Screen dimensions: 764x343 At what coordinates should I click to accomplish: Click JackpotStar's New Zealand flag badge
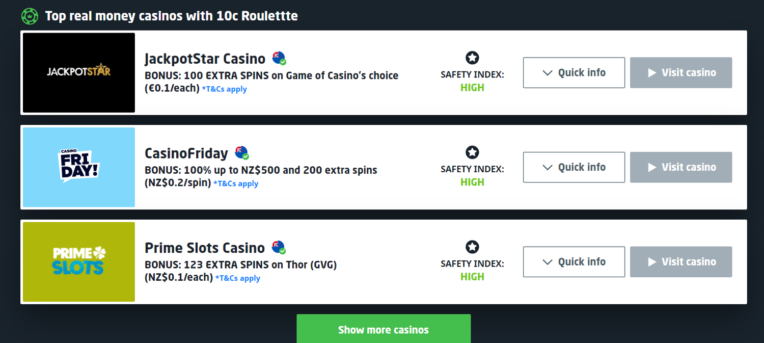click(279, 58)
